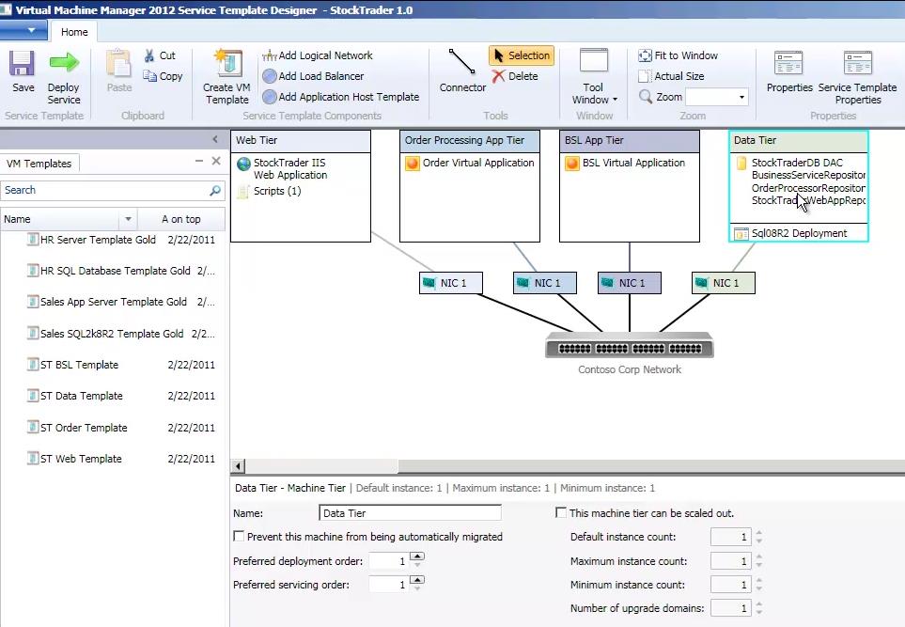Delete the selected component
The image size is (905, 627).
tap(515, 76)
